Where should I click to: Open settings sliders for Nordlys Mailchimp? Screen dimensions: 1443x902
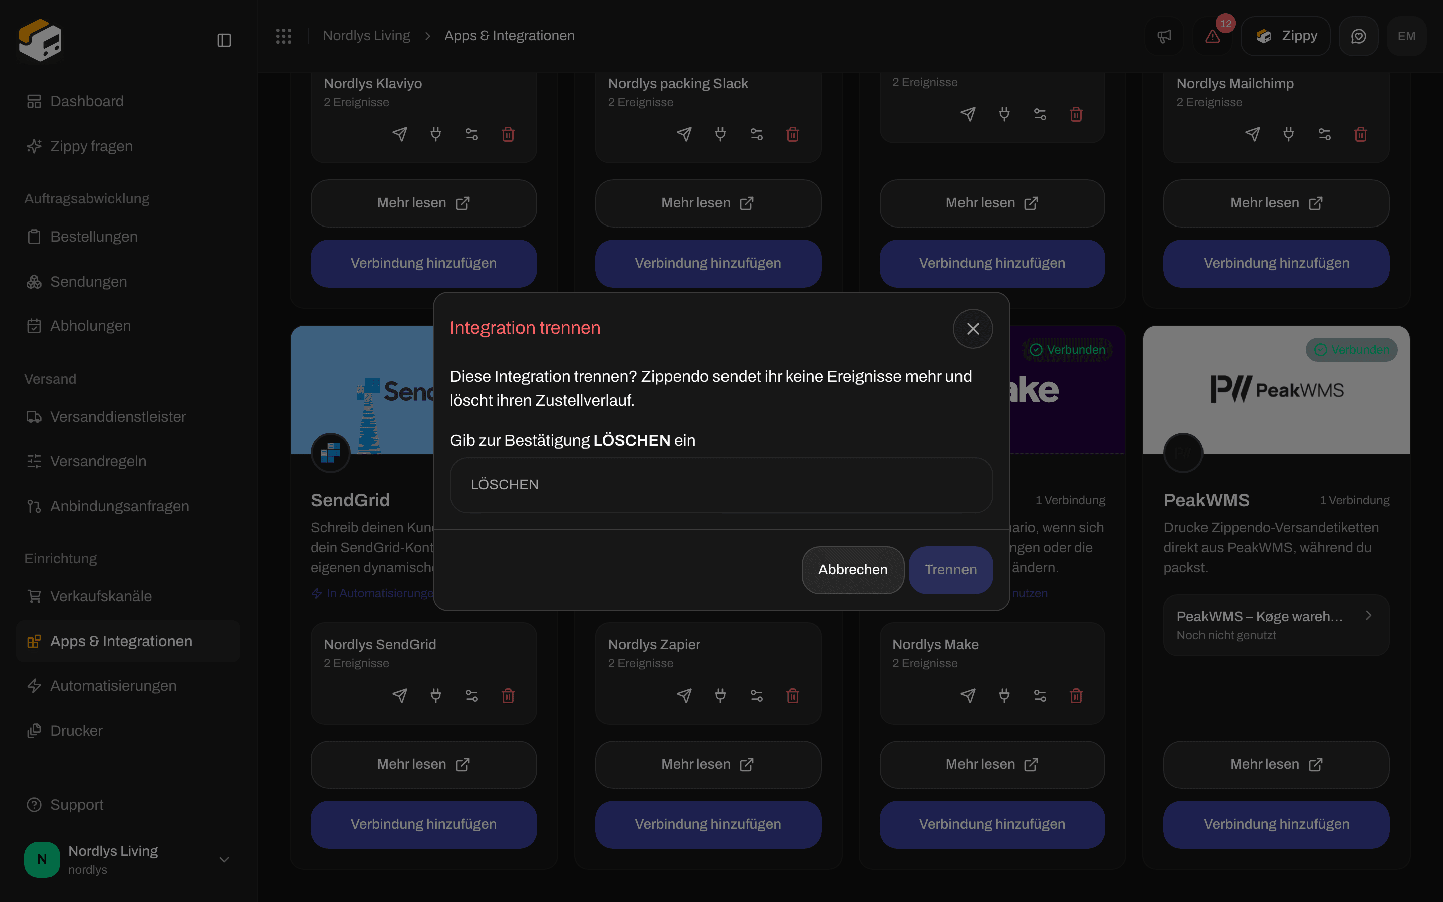click(x=1324, y=134)
